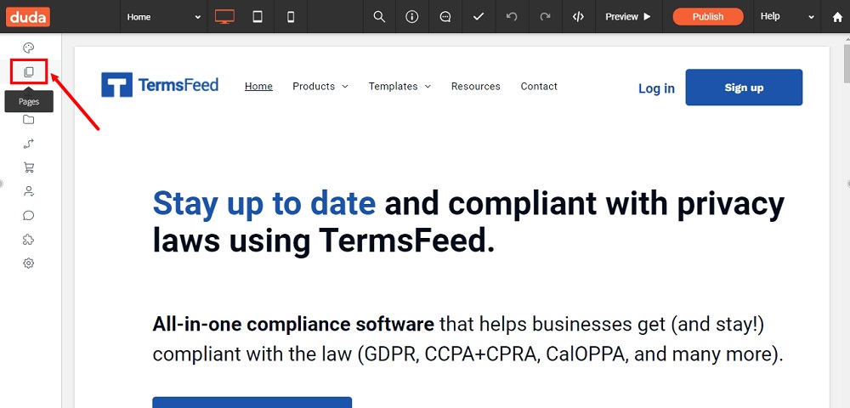Image resolution: width=850 pixels, height=408 pixels.
Task: Select Home in site navigation
Action: (258, 86)
